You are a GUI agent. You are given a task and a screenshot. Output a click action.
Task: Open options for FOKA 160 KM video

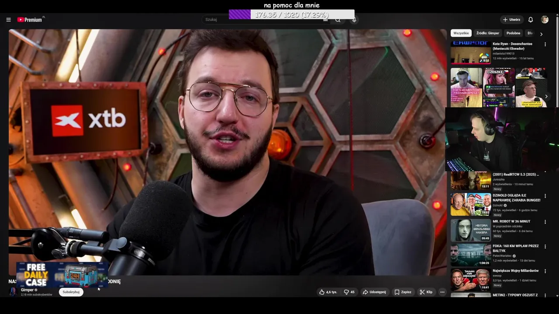click(x=545, y=246)
